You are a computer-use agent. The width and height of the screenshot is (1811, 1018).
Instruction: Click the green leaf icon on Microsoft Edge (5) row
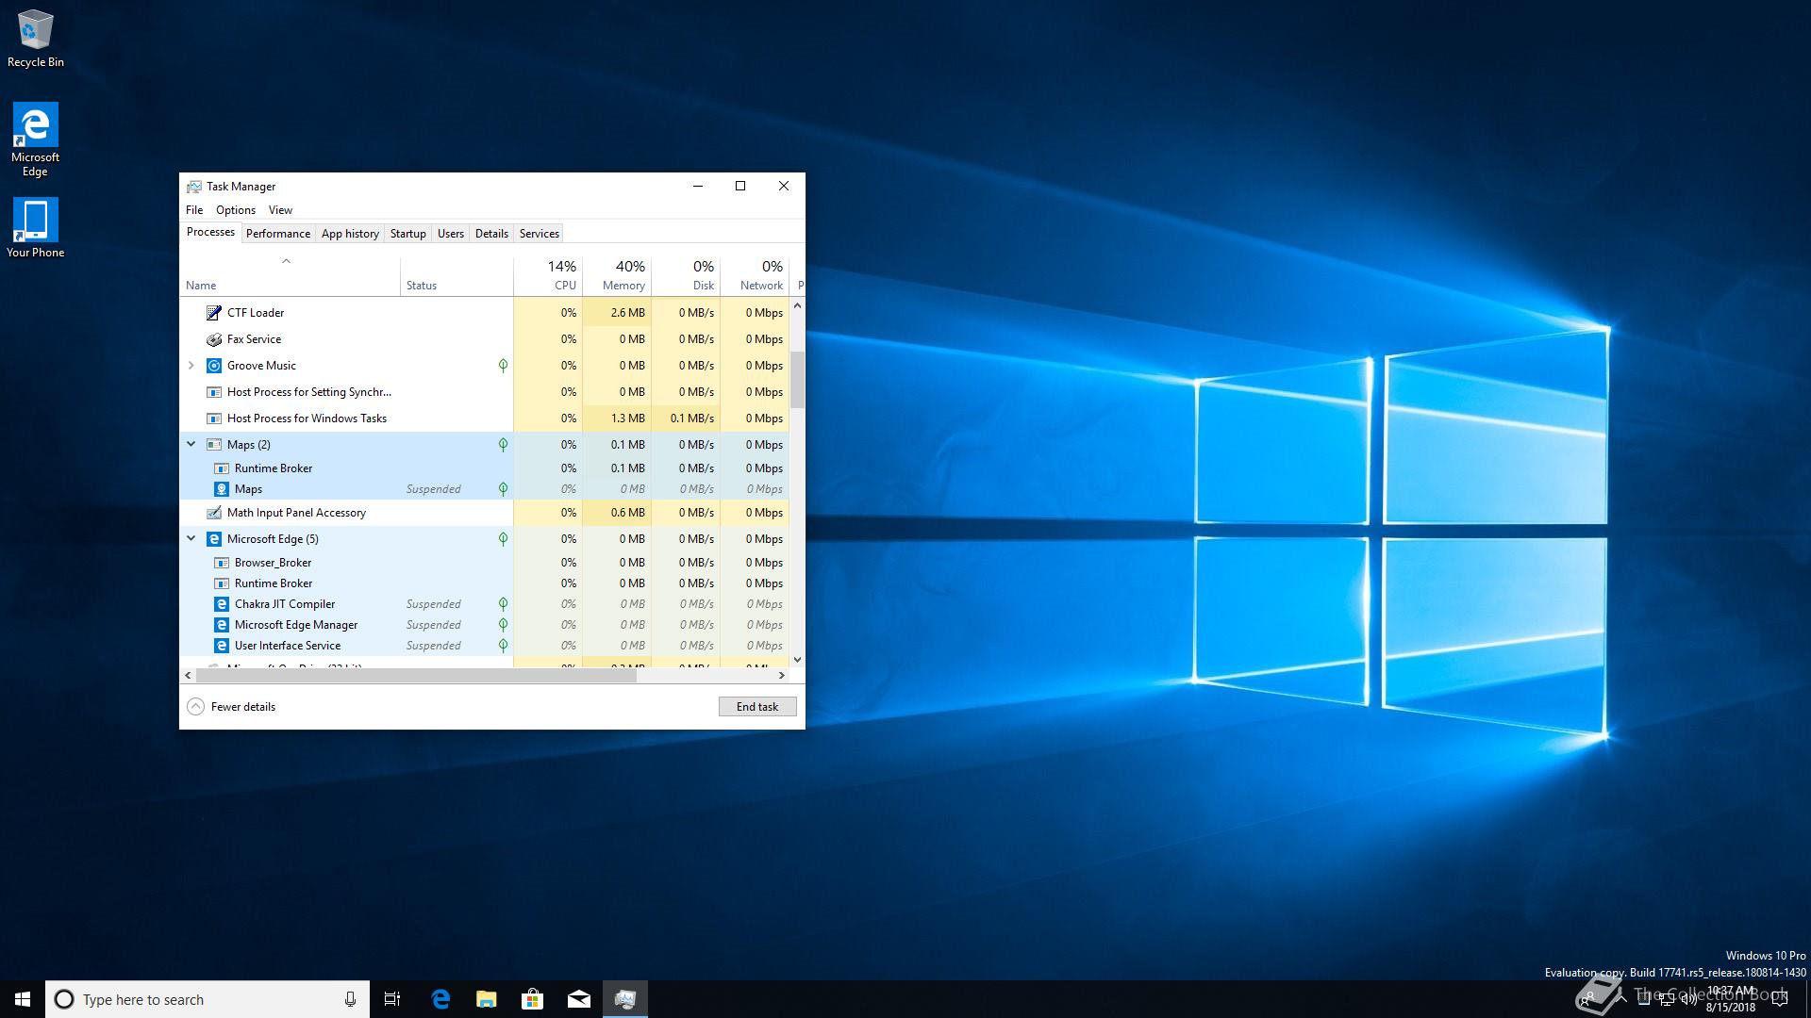click(x=503, y=539)
